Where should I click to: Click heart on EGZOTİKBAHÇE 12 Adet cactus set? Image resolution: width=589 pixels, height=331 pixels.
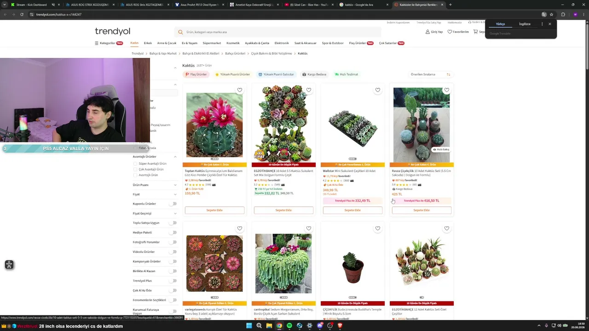click(x=447, y=228)
